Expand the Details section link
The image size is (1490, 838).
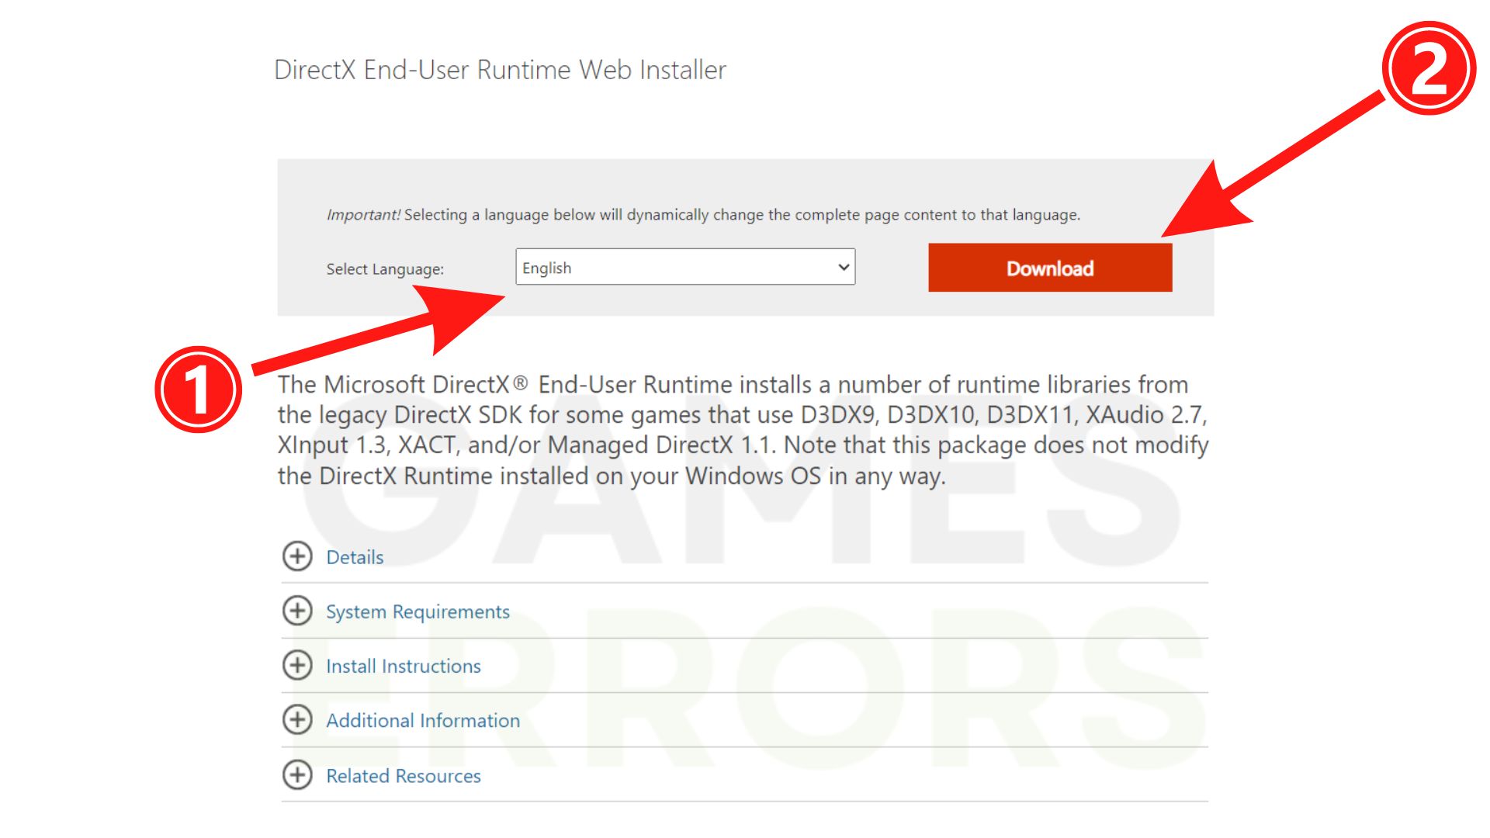(355, 557)
